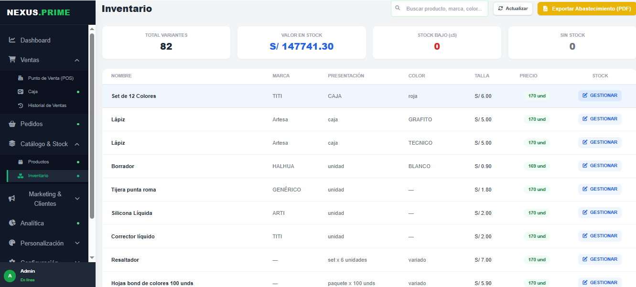Click the Pedidos basket icon
Viewport: 636px width, 287px height.
click(x=12, y=124)
